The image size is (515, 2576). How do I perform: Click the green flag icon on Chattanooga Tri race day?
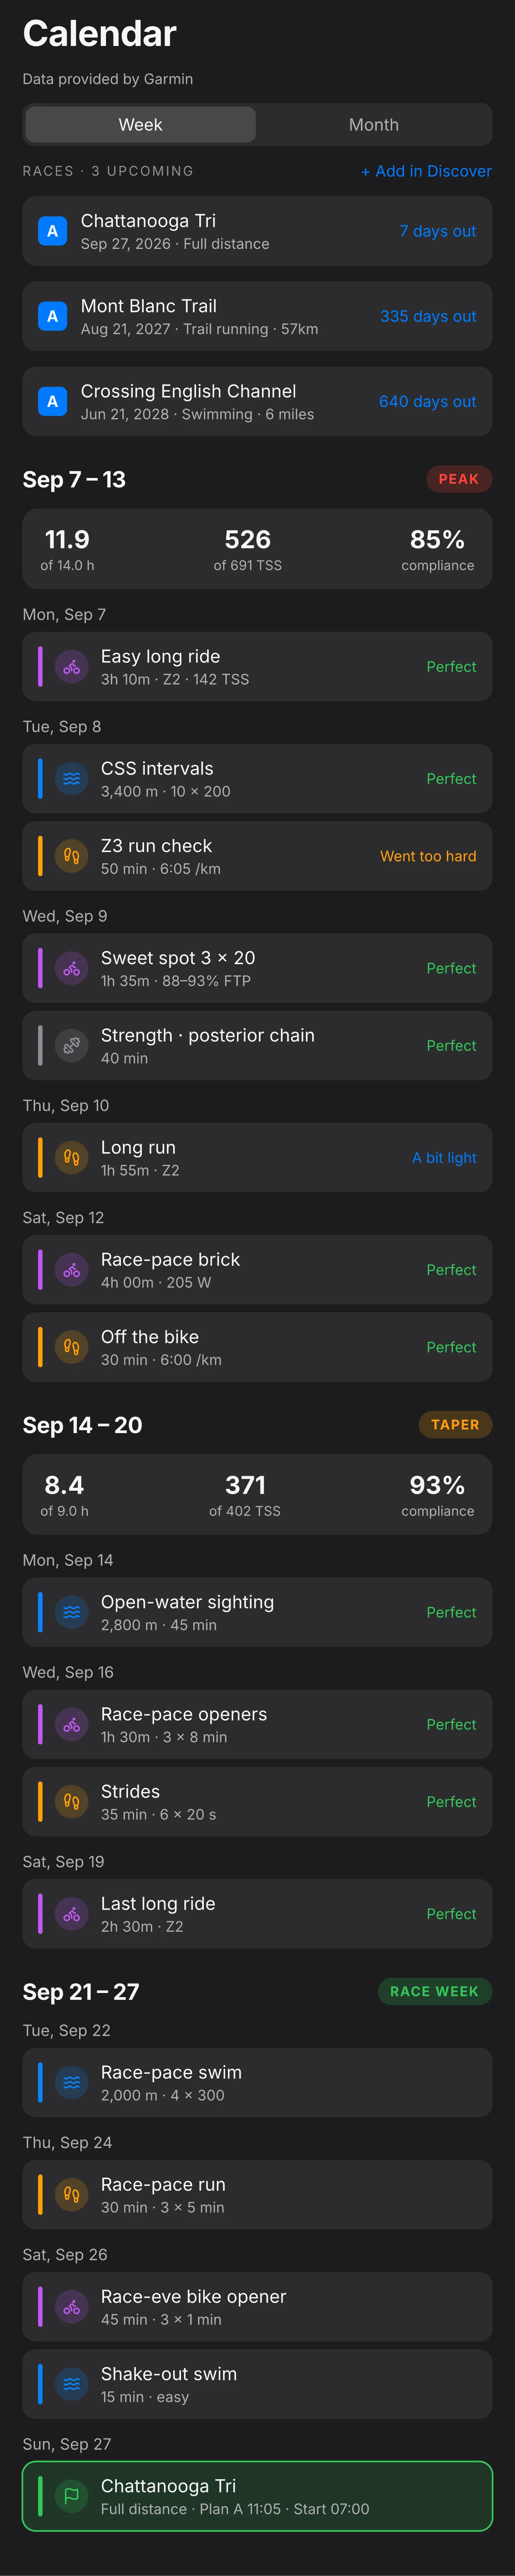72,2496
